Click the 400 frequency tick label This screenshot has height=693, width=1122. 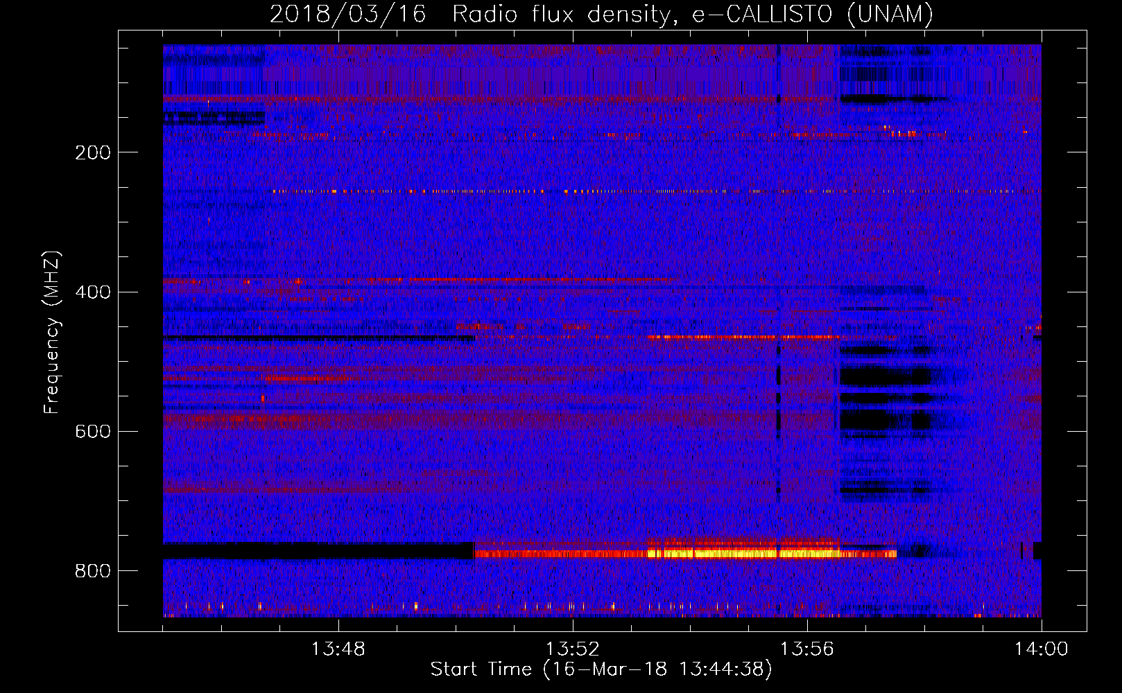93,292
